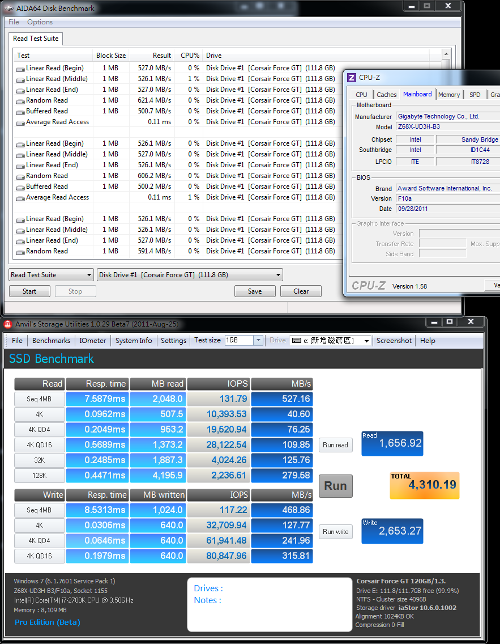Open the Options menu in AIDA64

point(40,22)
